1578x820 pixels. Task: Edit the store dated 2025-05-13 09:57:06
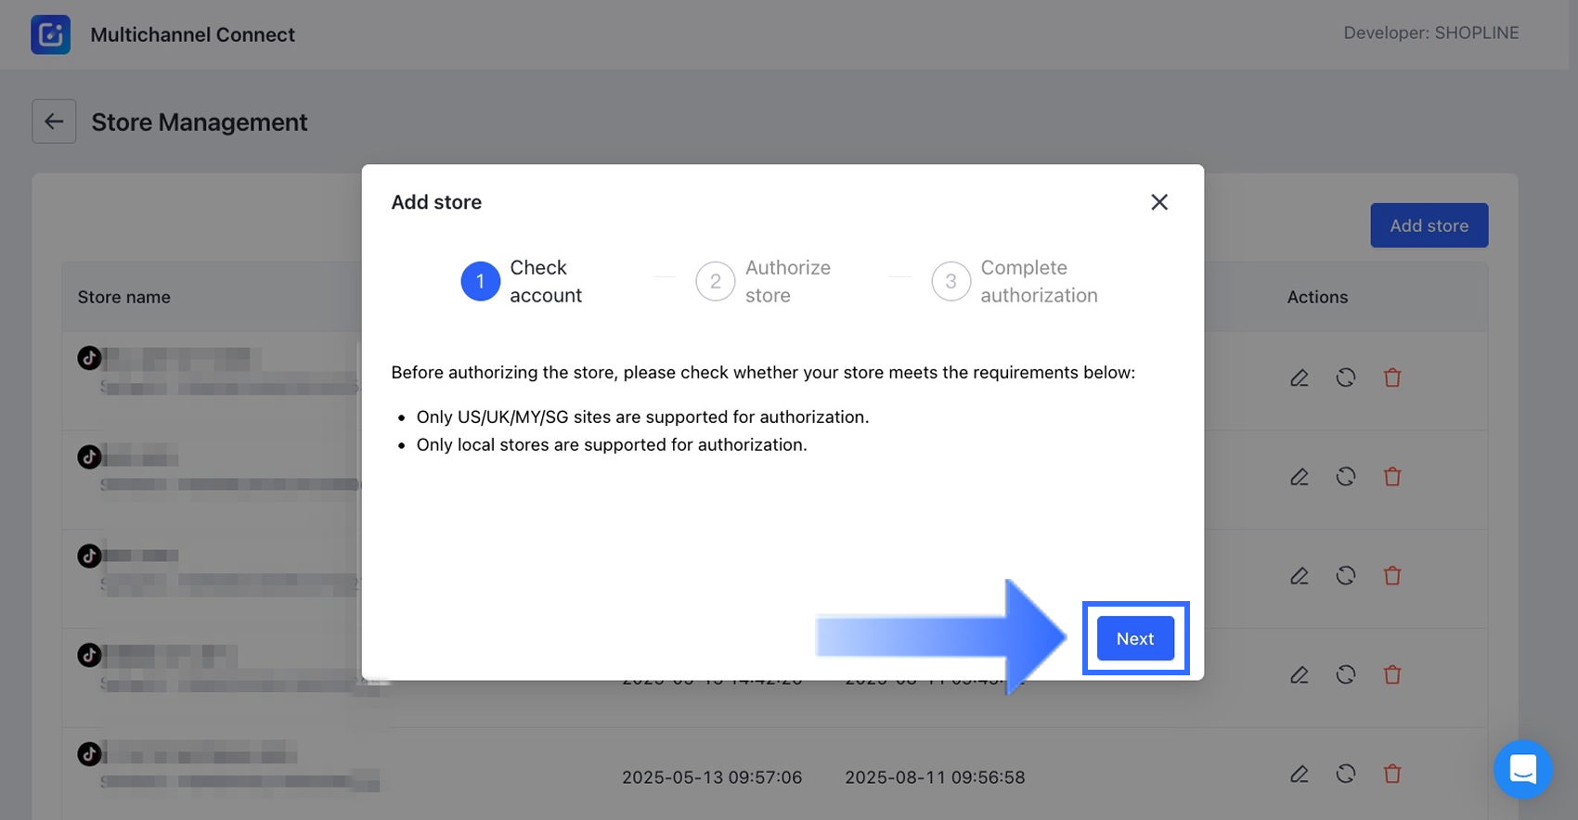coord(1300,774)
